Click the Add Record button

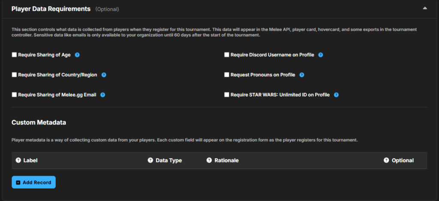pyautogui.click(x=33, y=182)
